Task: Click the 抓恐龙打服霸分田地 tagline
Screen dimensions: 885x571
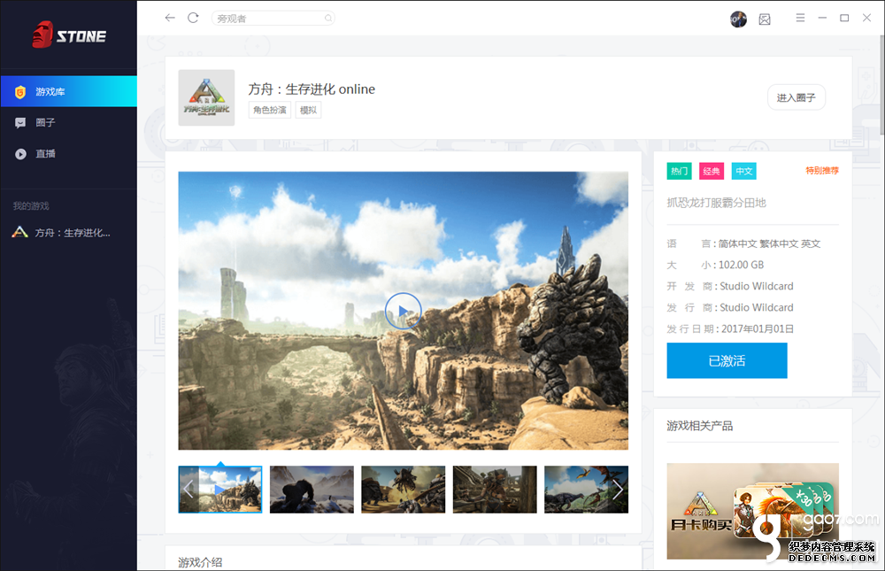Action: (x=716, y=203)
